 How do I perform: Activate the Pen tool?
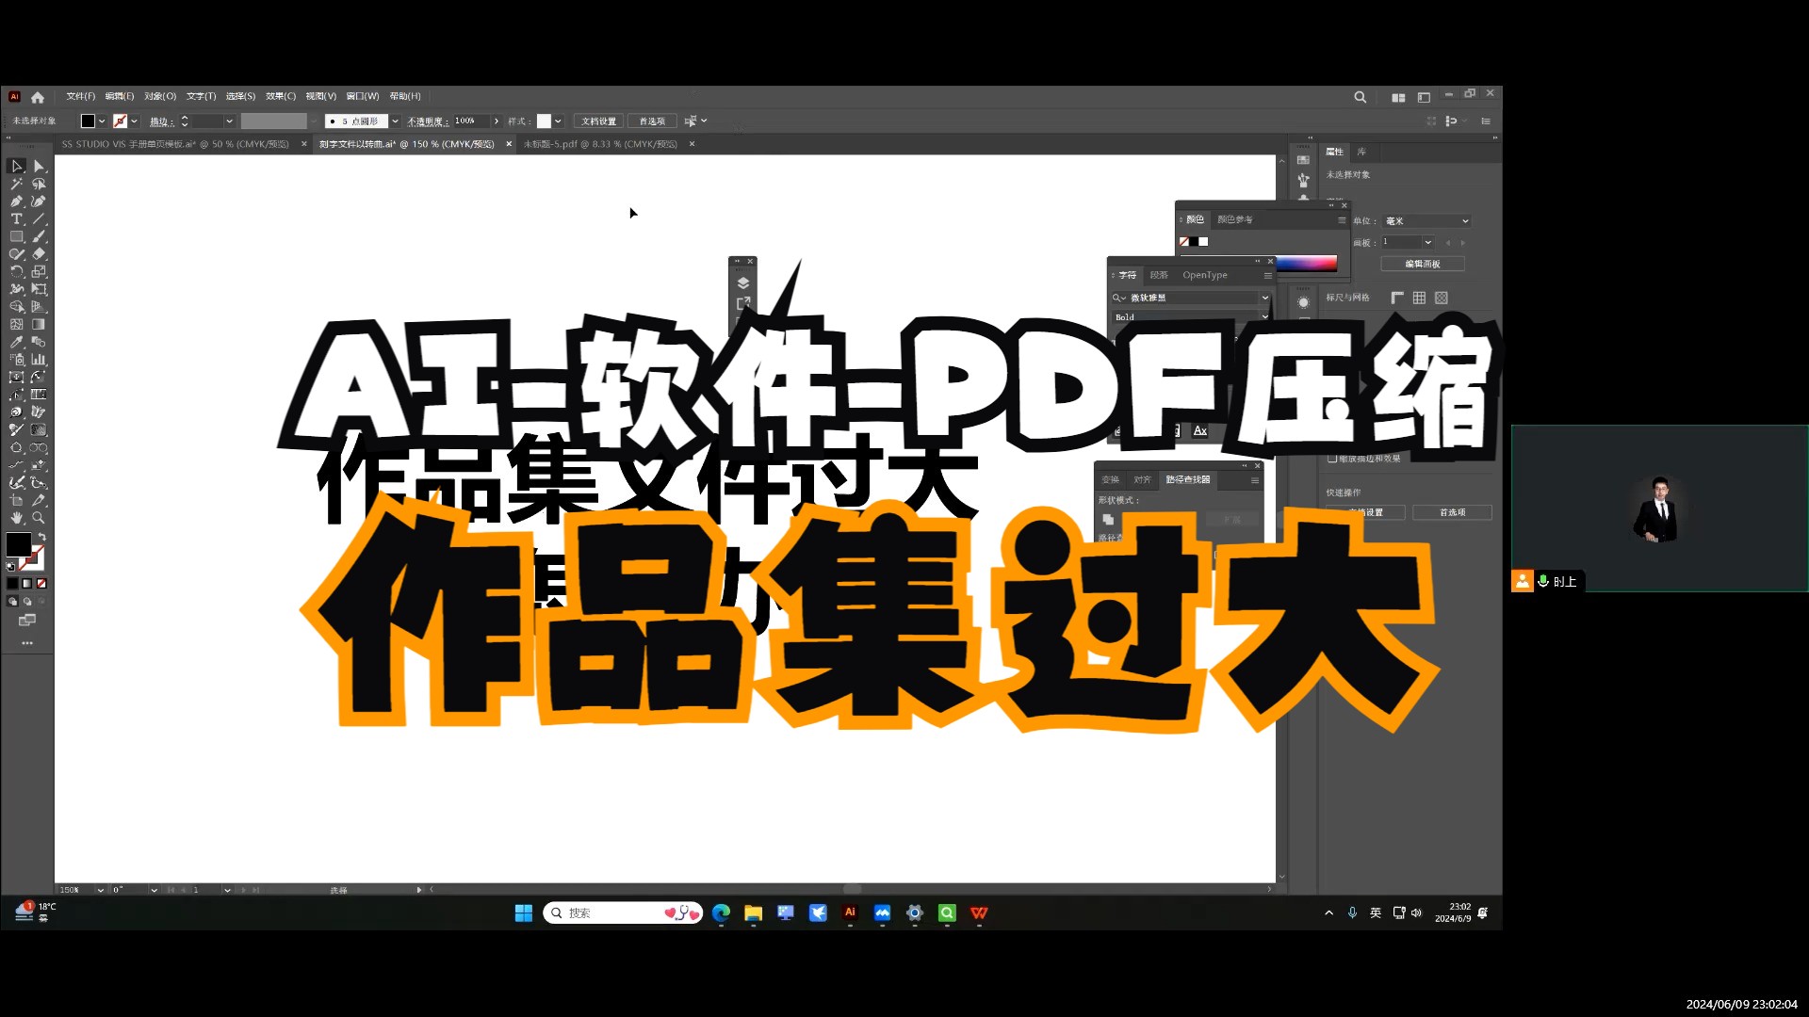click(18, 200)
